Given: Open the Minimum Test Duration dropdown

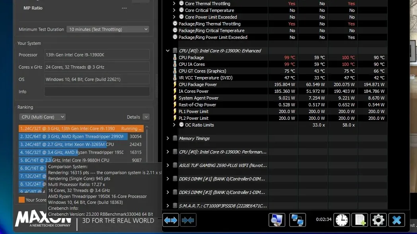Looking at the screenshot, I should coord(107,29).
